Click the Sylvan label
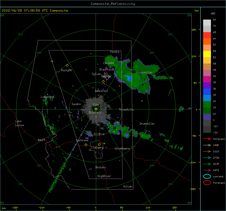The height and width of the screenshot is (211, 226). 96,74
